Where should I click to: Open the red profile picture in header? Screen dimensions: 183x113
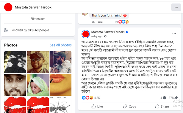[x=8, y=7]
